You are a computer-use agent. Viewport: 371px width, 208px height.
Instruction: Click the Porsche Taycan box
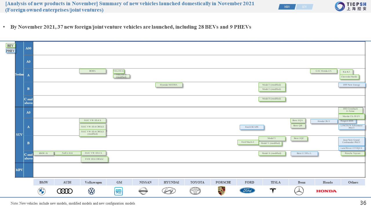[352, 153]
